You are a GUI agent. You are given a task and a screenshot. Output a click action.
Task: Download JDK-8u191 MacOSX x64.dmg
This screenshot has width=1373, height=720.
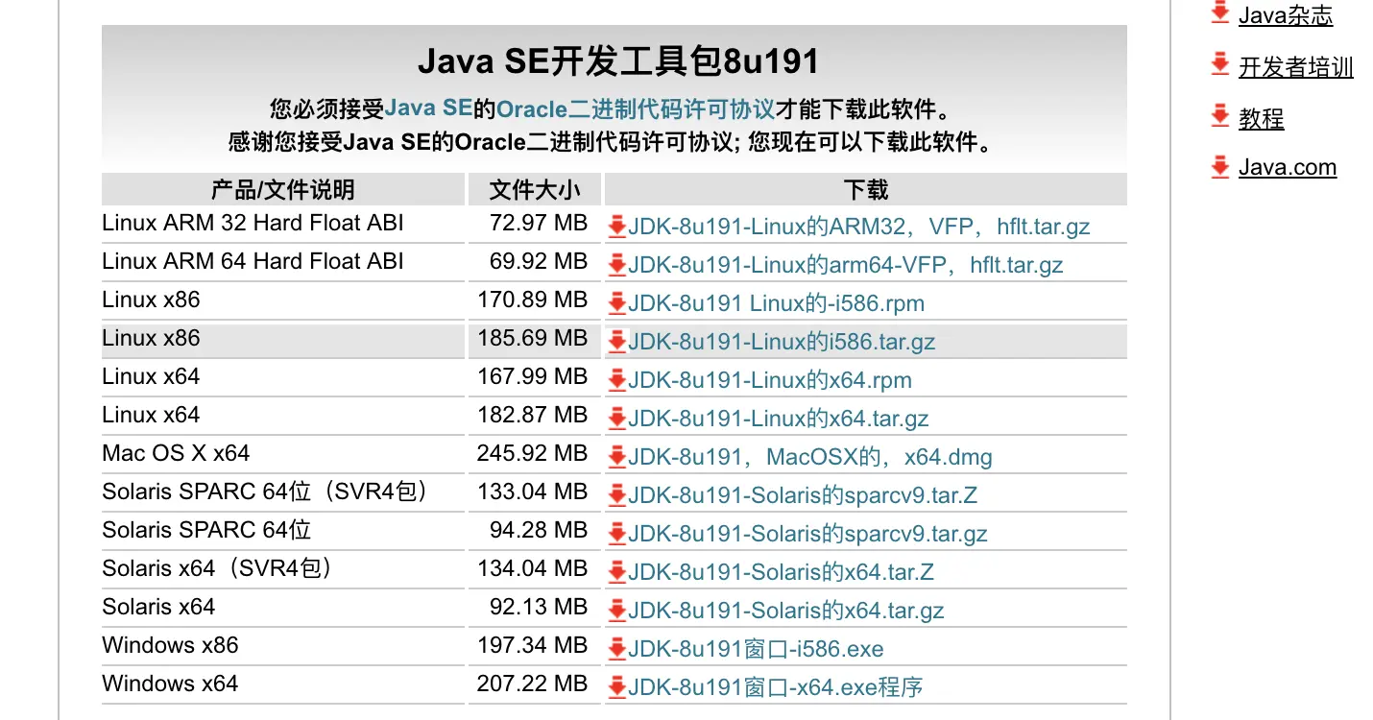tap(810, 458)
